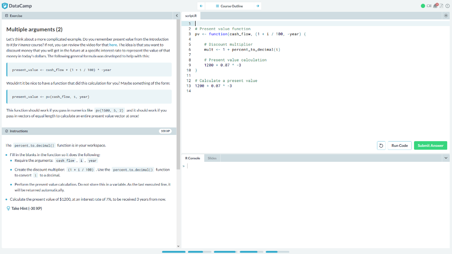Click the PDF download icon in the header
This screenshot has height=254, width=452.
[x=441, y=6]
